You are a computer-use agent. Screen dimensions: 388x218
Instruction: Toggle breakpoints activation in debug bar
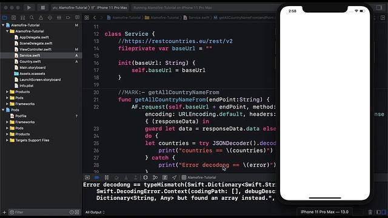97,177
